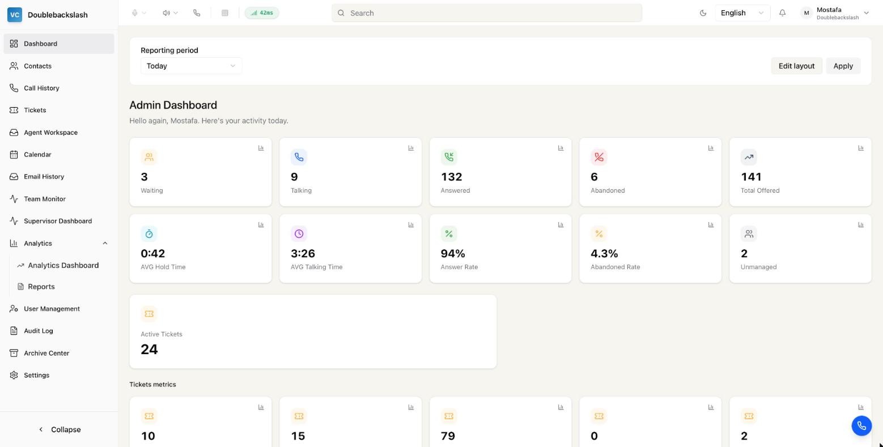Click the 42ms connection latency badge

[x=262, y=13]
